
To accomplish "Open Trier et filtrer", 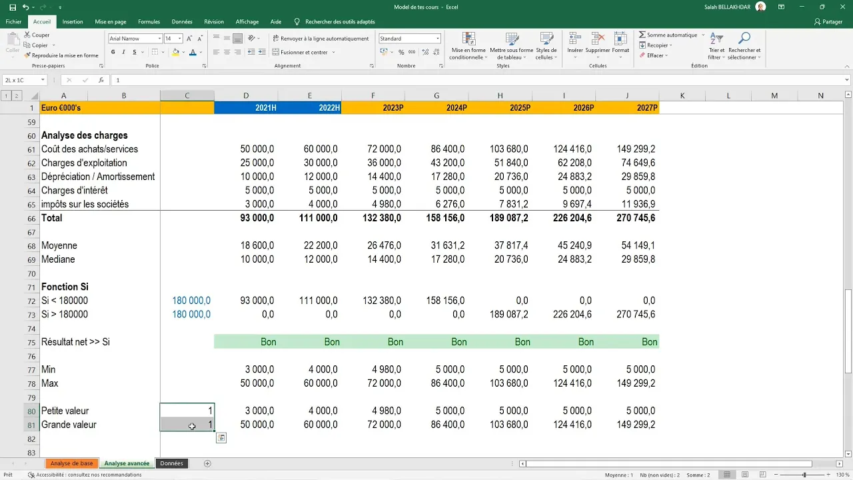I will (716, 46).
